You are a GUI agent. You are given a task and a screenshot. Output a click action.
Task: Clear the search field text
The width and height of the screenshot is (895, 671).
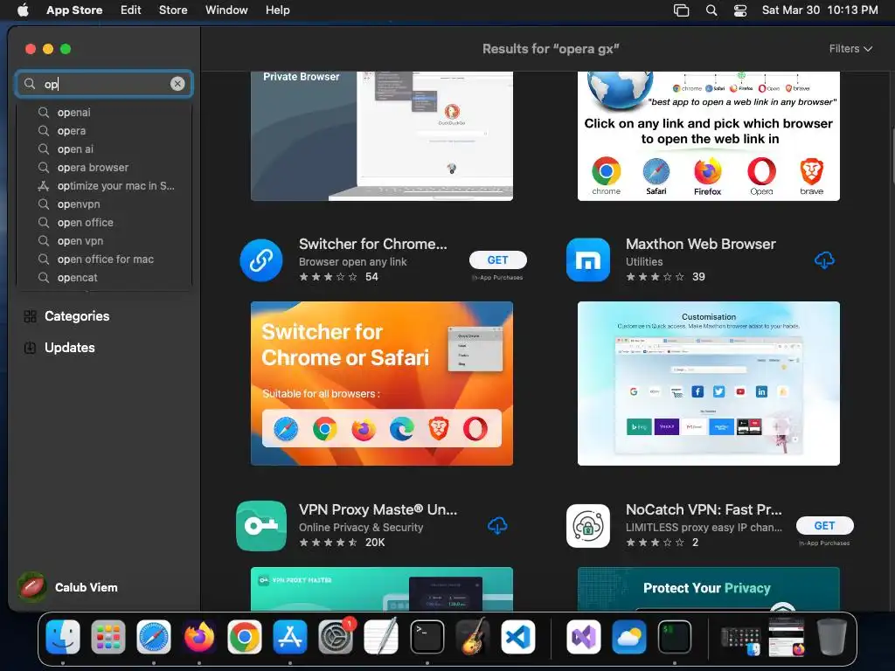(177, 84)
